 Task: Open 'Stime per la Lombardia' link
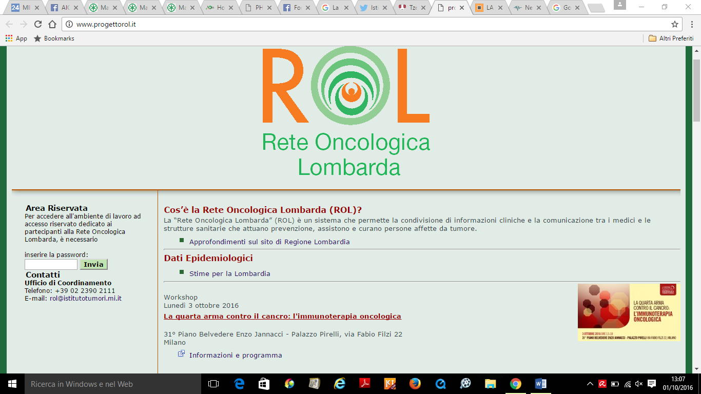coord(229,273)
